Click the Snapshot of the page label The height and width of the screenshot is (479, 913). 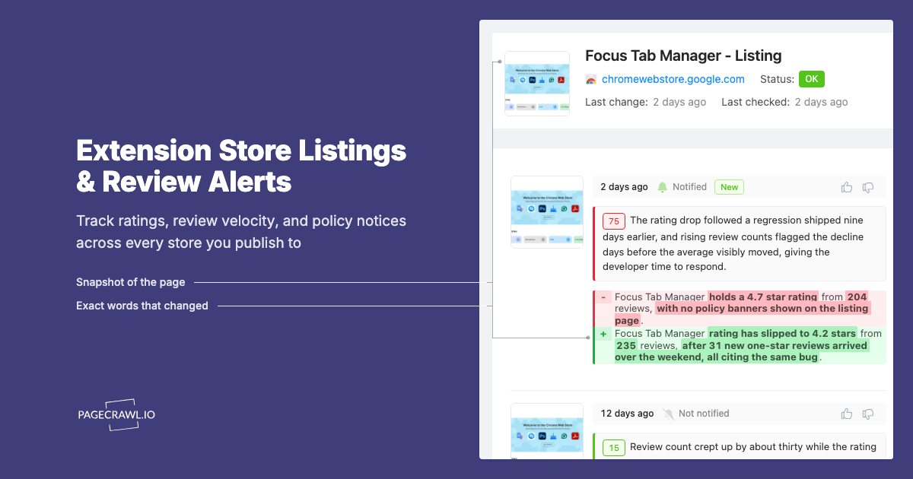click(x=131, y=282)
